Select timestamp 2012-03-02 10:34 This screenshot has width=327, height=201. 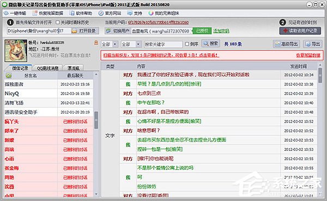[299, 75]
